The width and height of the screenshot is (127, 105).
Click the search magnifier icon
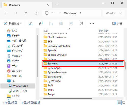pyautogui.click(x=121, y=13)
